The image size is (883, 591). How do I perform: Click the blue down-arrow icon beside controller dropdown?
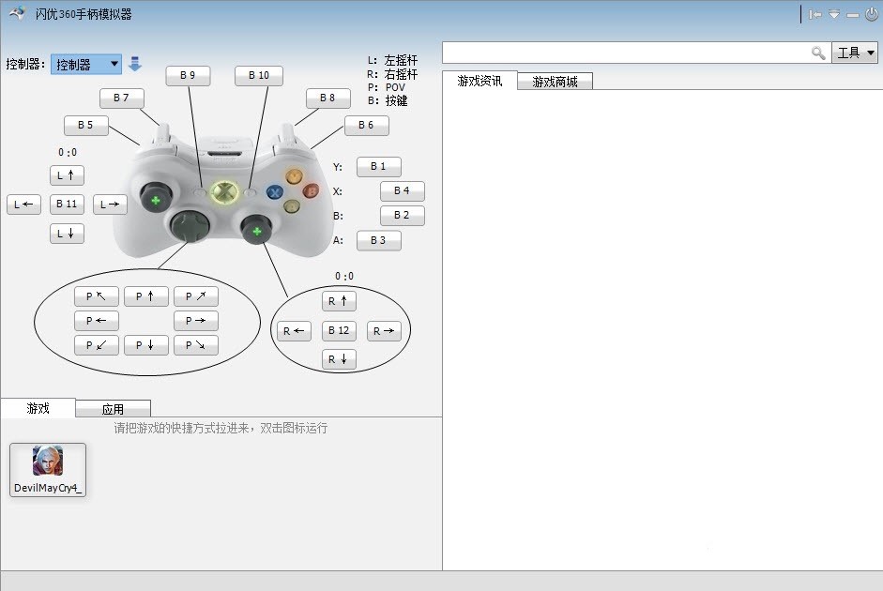135,64
